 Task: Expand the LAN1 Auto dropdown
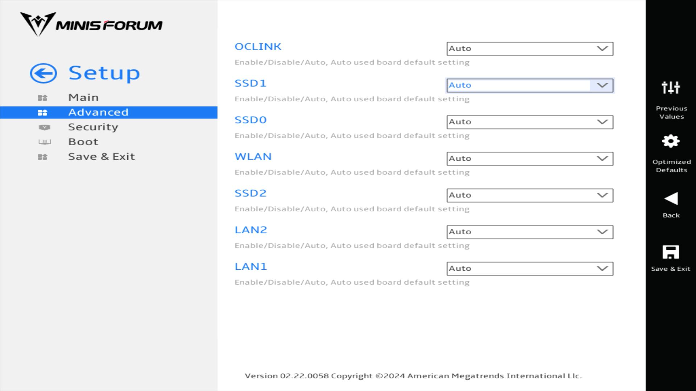click(530, 269)
